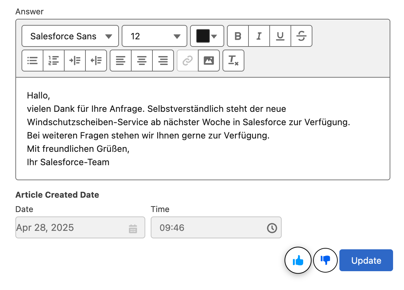Image resolution: width=404 pixels, height=290 pixels.
Task: Click the insert link icon
Action: [x=188, y=61]
